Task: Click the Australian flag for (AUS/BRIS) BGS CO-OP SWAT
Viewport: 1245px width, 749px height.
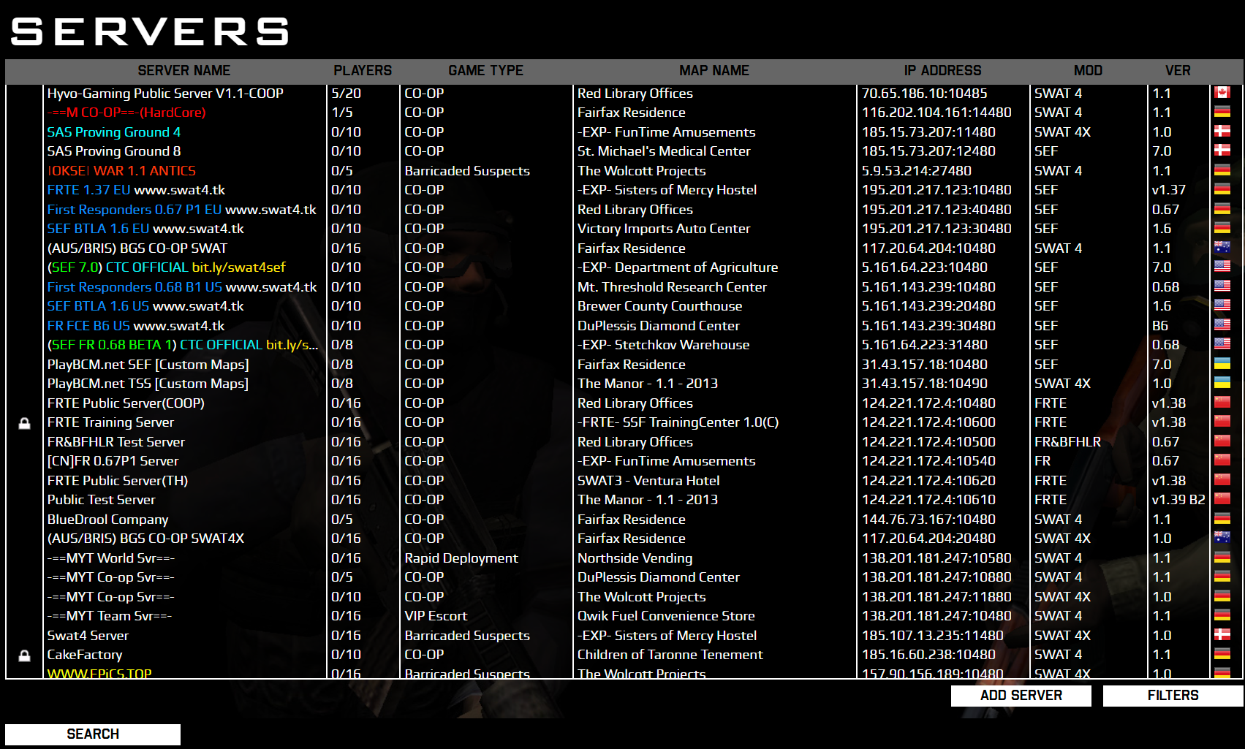Action: click(1222, 248)
